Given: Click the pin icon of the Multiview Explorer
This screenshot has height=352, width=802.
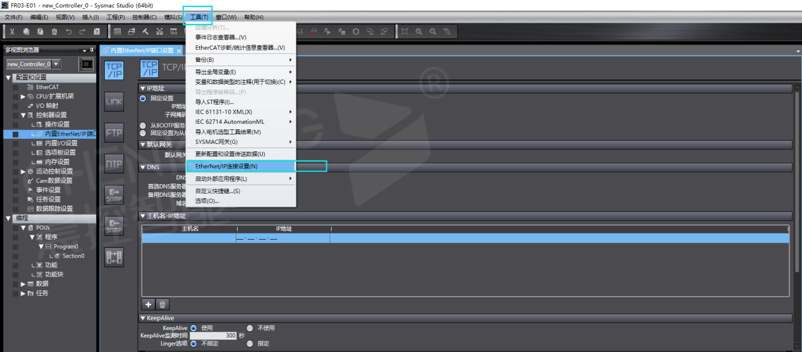Looking at the screenshot, I should pyautogui.click(x=92, y=50).
